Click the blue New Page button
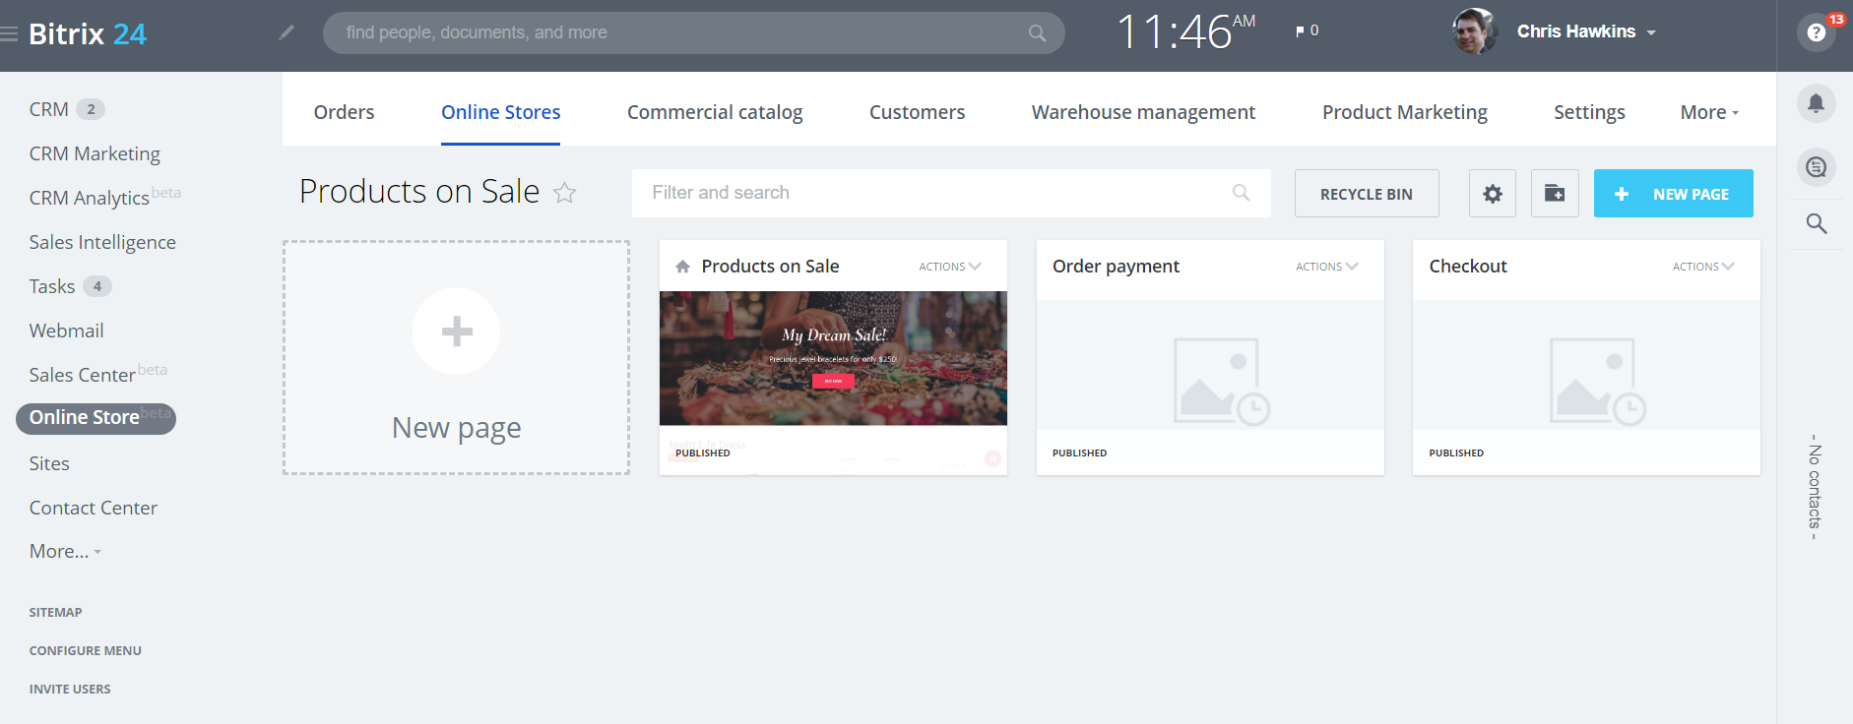 pos(1673,194)
